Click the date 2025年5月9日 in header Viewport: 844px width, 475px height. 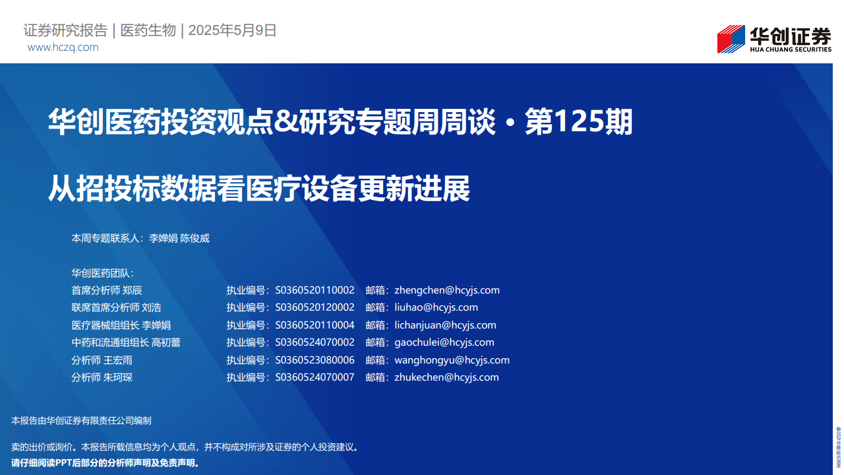[233, 30]
